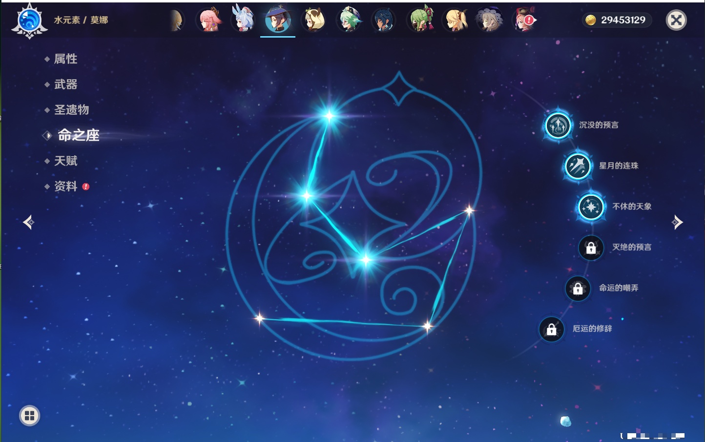View the locked 厄运的修辞 constellation icon
This screenshot has height=442, width=705.
coord(551,329)
